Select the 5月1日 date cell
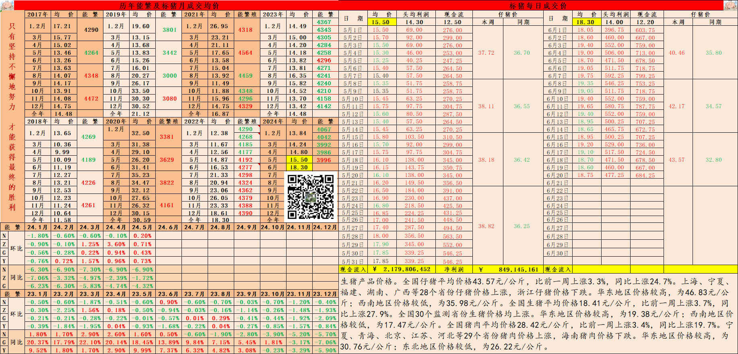Viewport: 738px width, 354px height. (x=353, y=30)
